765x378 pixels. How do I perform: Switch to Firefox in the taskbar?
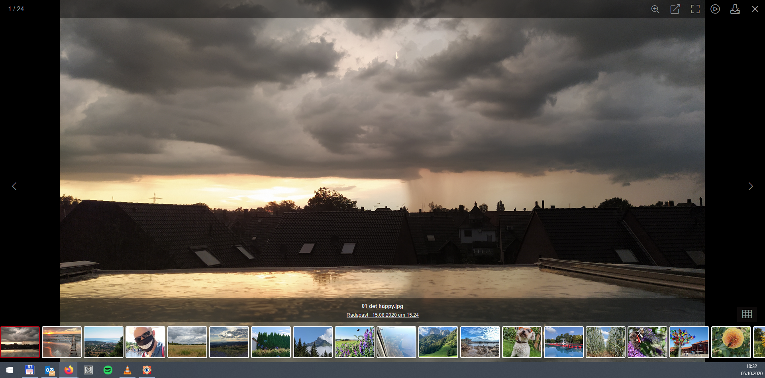pos(69,370)
